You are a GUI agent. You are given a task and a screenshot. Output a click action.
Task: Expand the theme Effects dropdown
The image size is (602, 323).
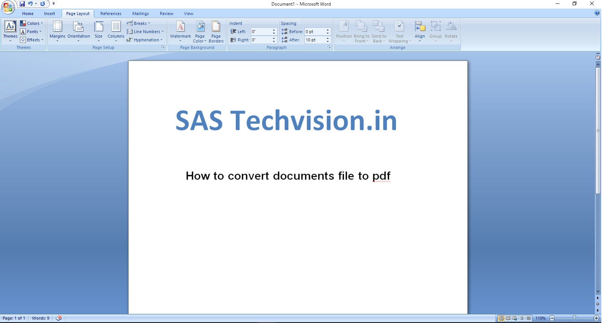(32, 40)
